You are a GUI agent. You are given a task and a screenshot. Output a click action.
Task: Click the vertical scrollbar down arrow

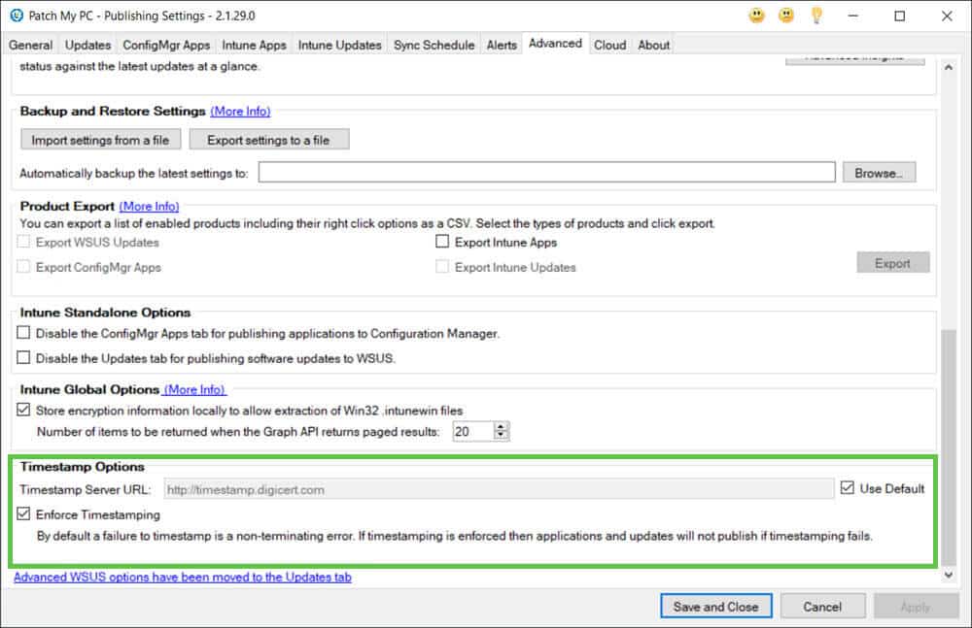pos(949,576)
